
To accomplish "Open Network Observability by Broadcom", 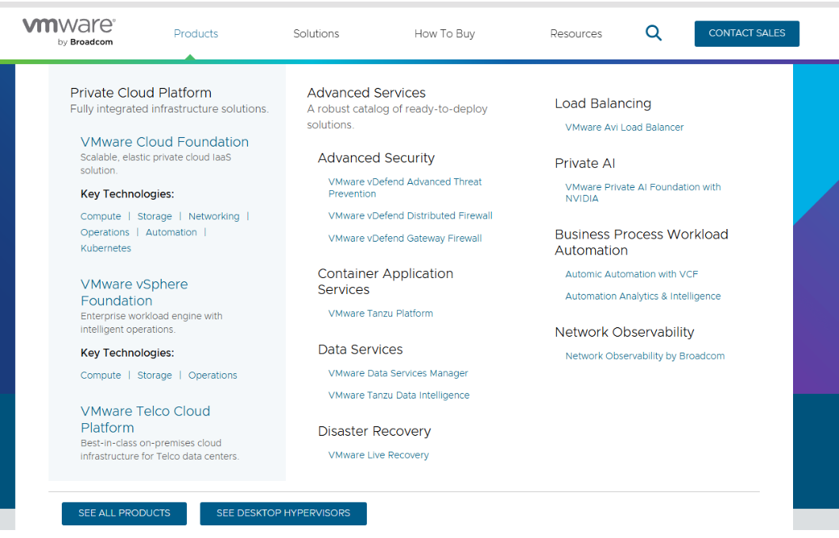I will point(645,357).
